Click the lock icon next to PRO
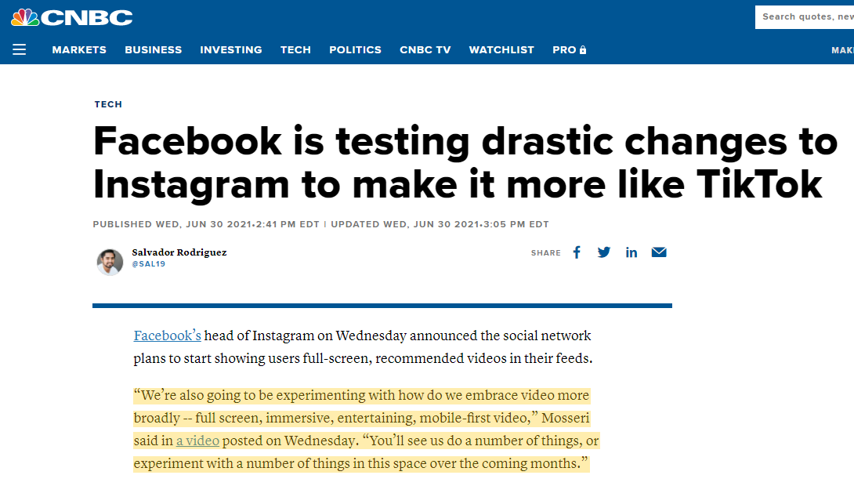Image resolution: width=854 pixels, height=486 pixels. tap(581, 49)
